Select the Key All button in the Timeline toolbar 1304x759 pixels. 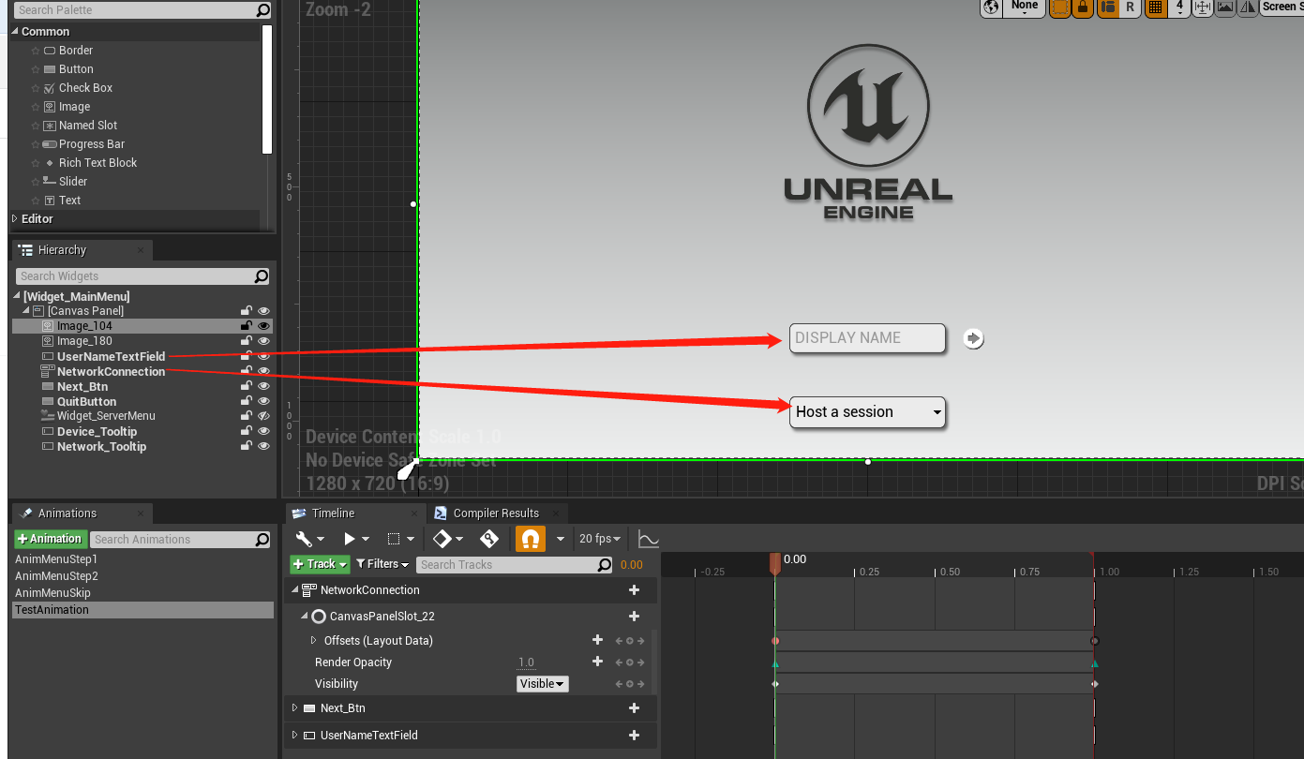[x=489, y=538]
